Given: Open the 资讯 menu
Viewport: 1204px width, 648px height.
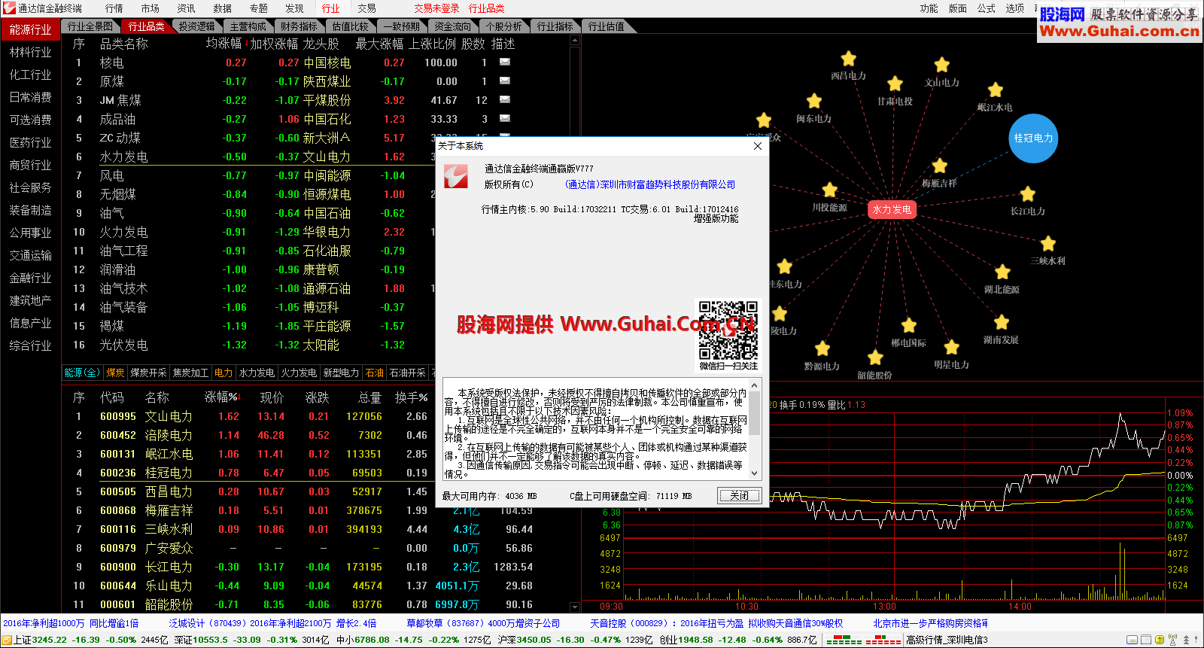Looking at the screenshot, I should (186, 8).
